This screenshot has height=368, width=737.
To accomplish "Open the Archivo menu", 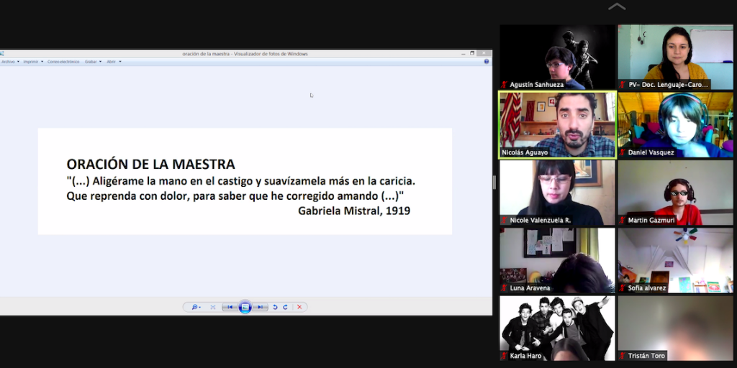I will (9, 62).
